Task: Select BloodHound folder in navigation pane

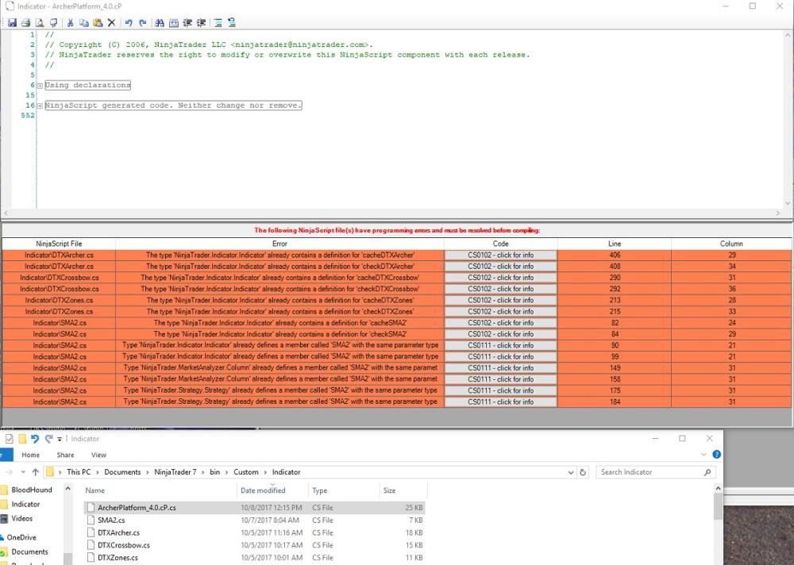Action: [x=32, y=490]
